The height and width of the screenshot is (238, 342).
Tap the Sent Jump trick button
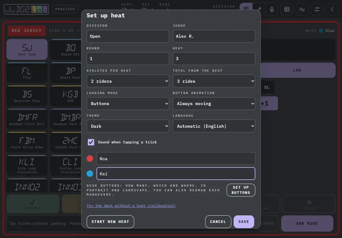point(27,49)
